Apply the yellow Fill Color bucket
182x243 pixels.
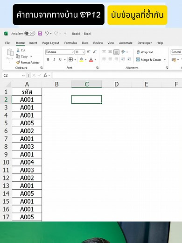click(81, 59)
